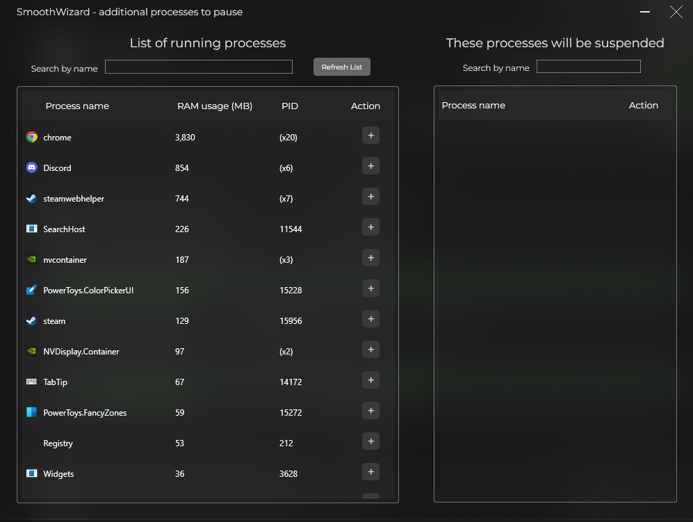Click the NVIDIA icon next to nvcontainer
The image size is (693, 522).
coord(31,259)
